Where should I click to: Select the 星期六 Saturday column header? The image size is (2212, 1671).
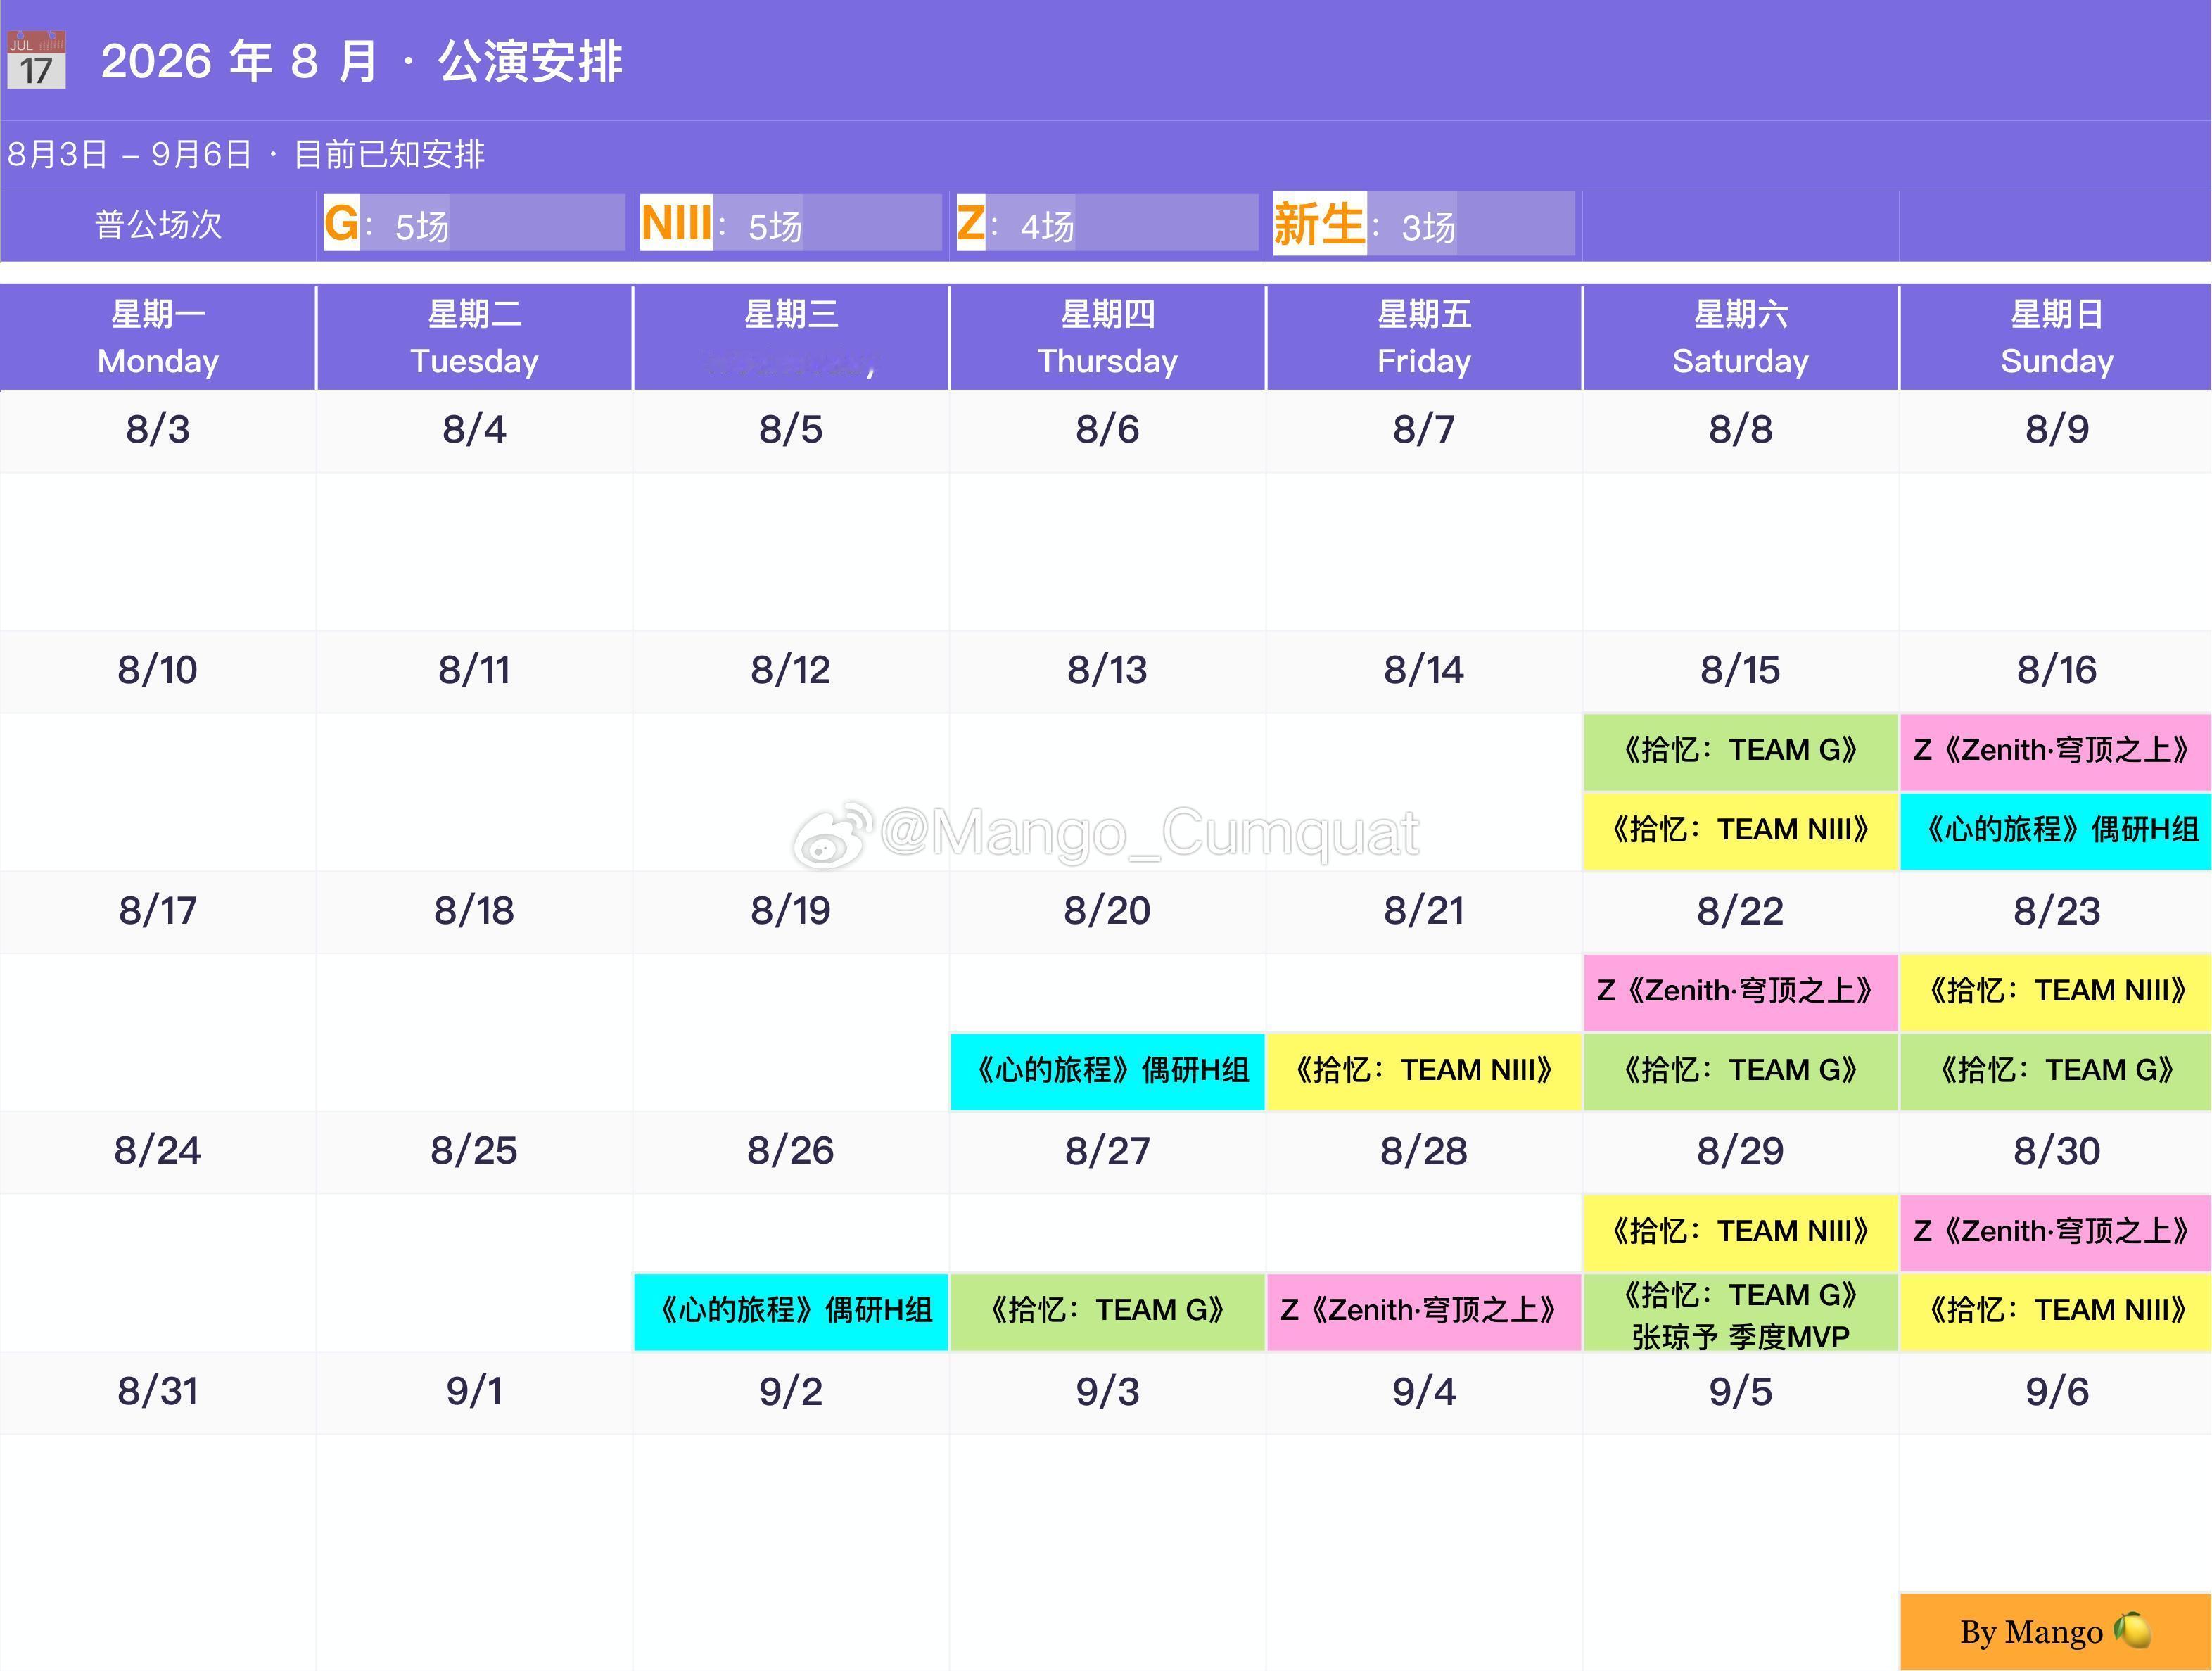[1740, 337]
